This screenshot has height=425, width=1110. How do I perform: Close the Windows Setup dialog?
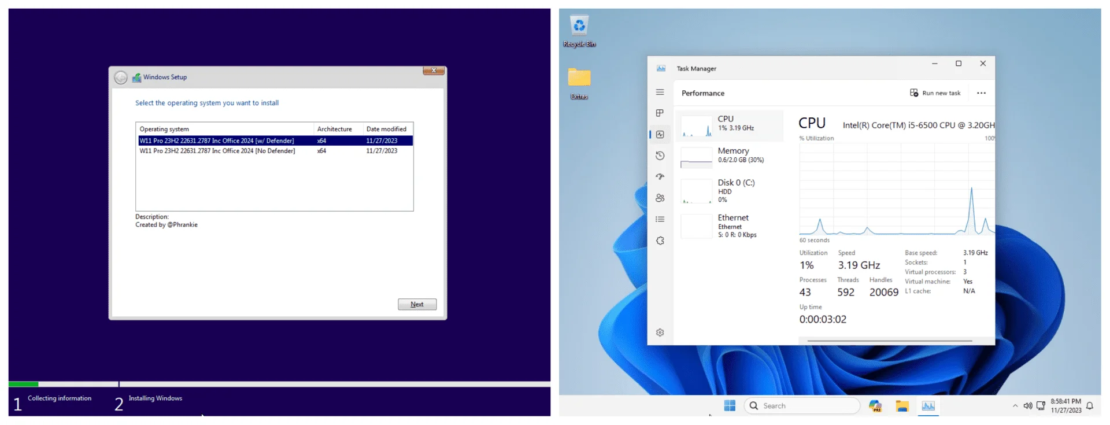(434, 71)
